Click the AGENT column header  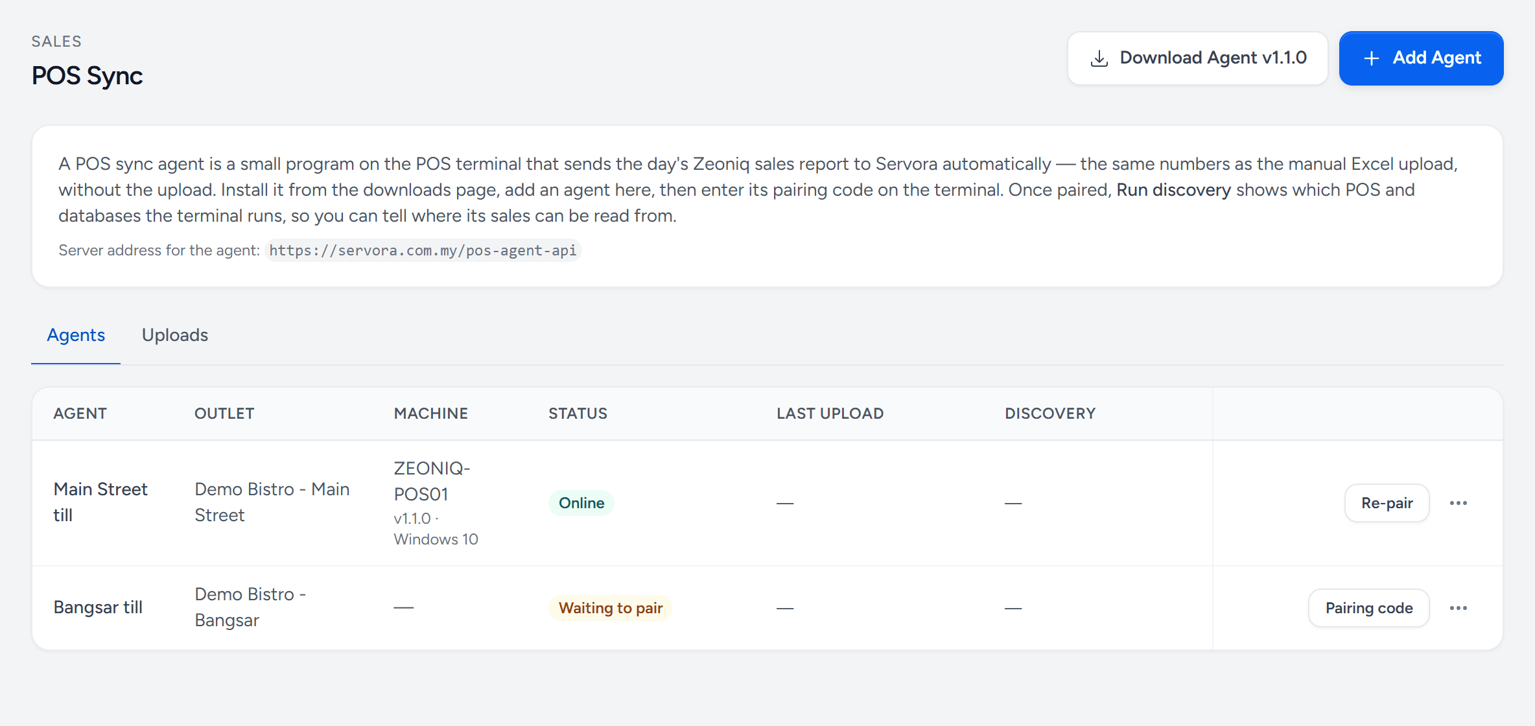(x=80, y=414)
